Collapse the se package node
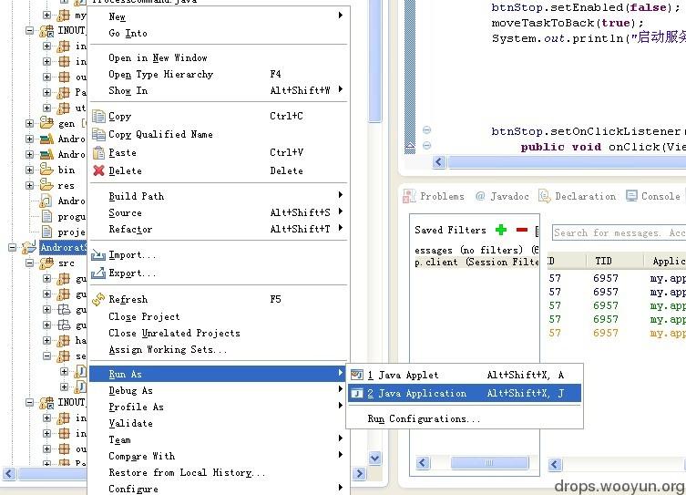 (x=46, y=356)
